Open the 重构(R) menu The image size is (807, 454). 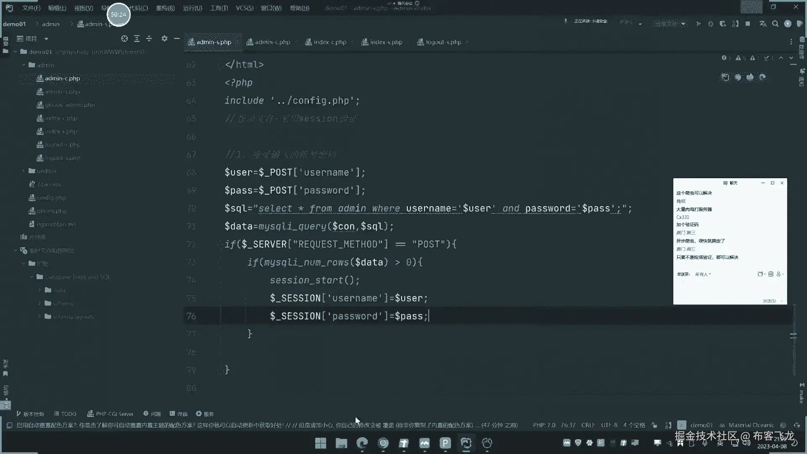pyautogui.click(x=165, y=8)
